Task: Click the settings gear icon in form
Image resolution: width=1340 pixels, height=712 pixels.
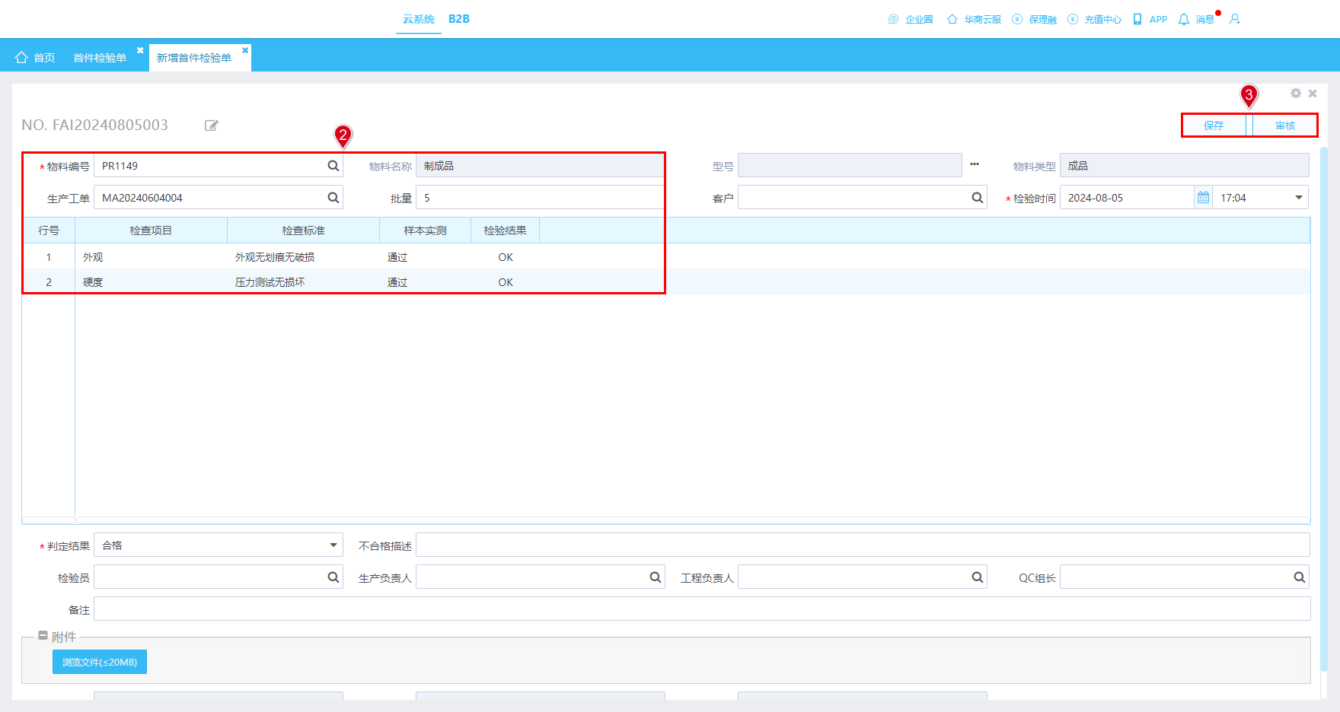Action: point(1296,93)
